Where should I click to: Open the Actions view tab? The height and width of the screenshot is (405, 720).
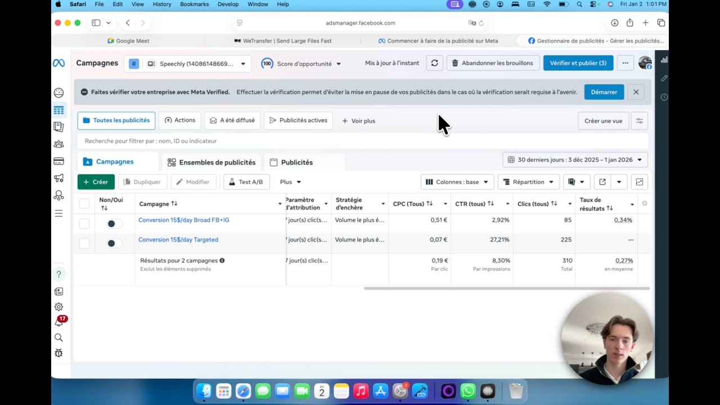point(180,120)
